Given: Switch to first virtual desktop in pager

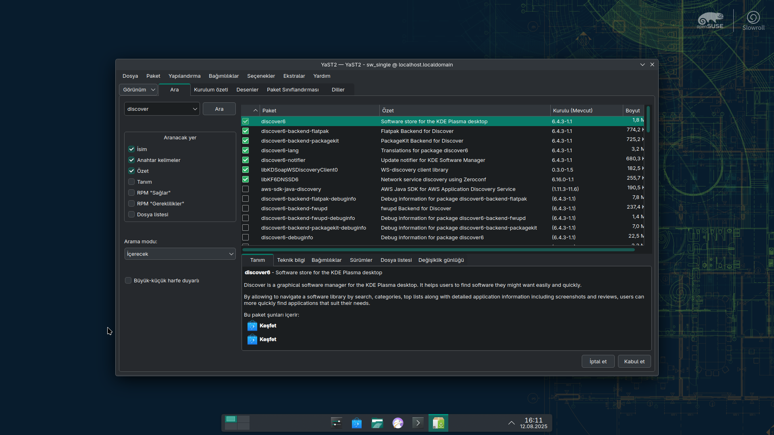Looking at the screenshot, I should [x=231, y=419].
